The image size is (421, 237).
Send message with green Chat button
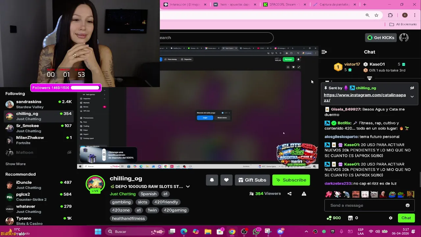click(406, 218)
